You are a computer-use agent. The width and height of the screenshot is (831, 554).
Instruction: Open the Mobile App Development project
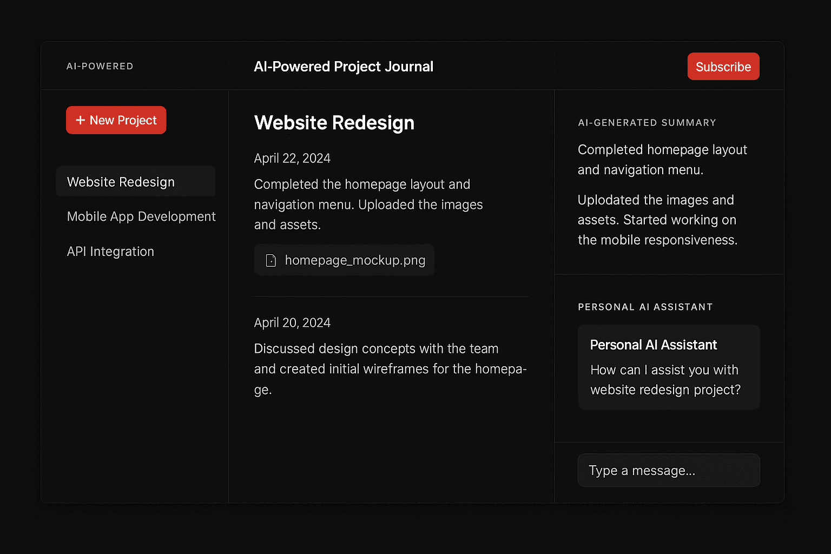click(x=141, y=216)
